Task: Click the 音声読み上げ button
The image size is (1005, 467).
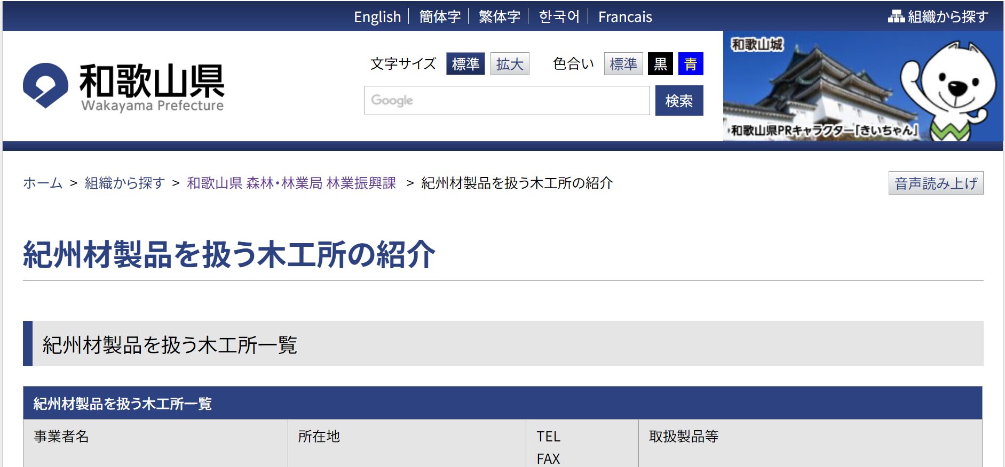Action: [936, 183]
